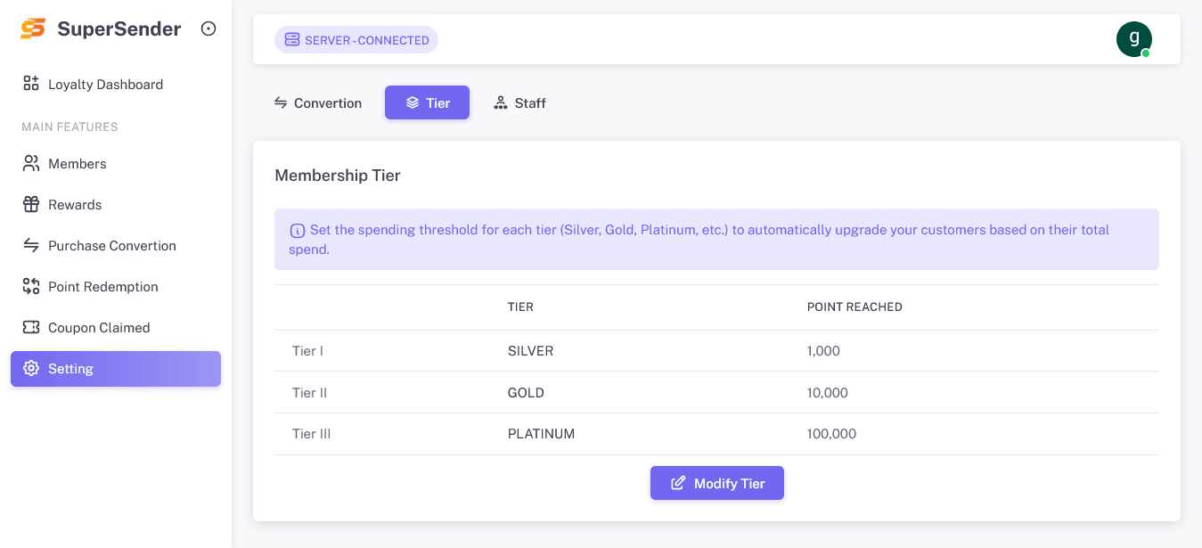Switch to the Staff tab
The width and height of the screenshot is (1202, 548).
click(x=519, y=103)
